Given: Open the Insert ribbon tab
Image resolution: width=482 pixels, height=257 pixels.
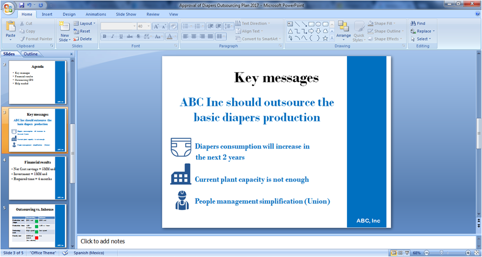Looking at the screenshot, I should [47, 14].
